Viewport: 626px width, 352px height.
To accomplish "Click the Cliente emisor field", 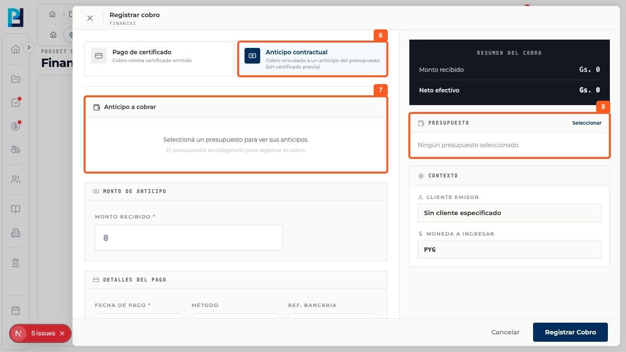I will coord(509,213).
